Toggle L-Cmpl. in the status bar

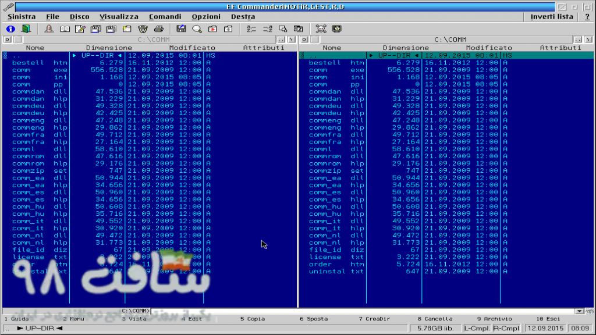(477, 328)
